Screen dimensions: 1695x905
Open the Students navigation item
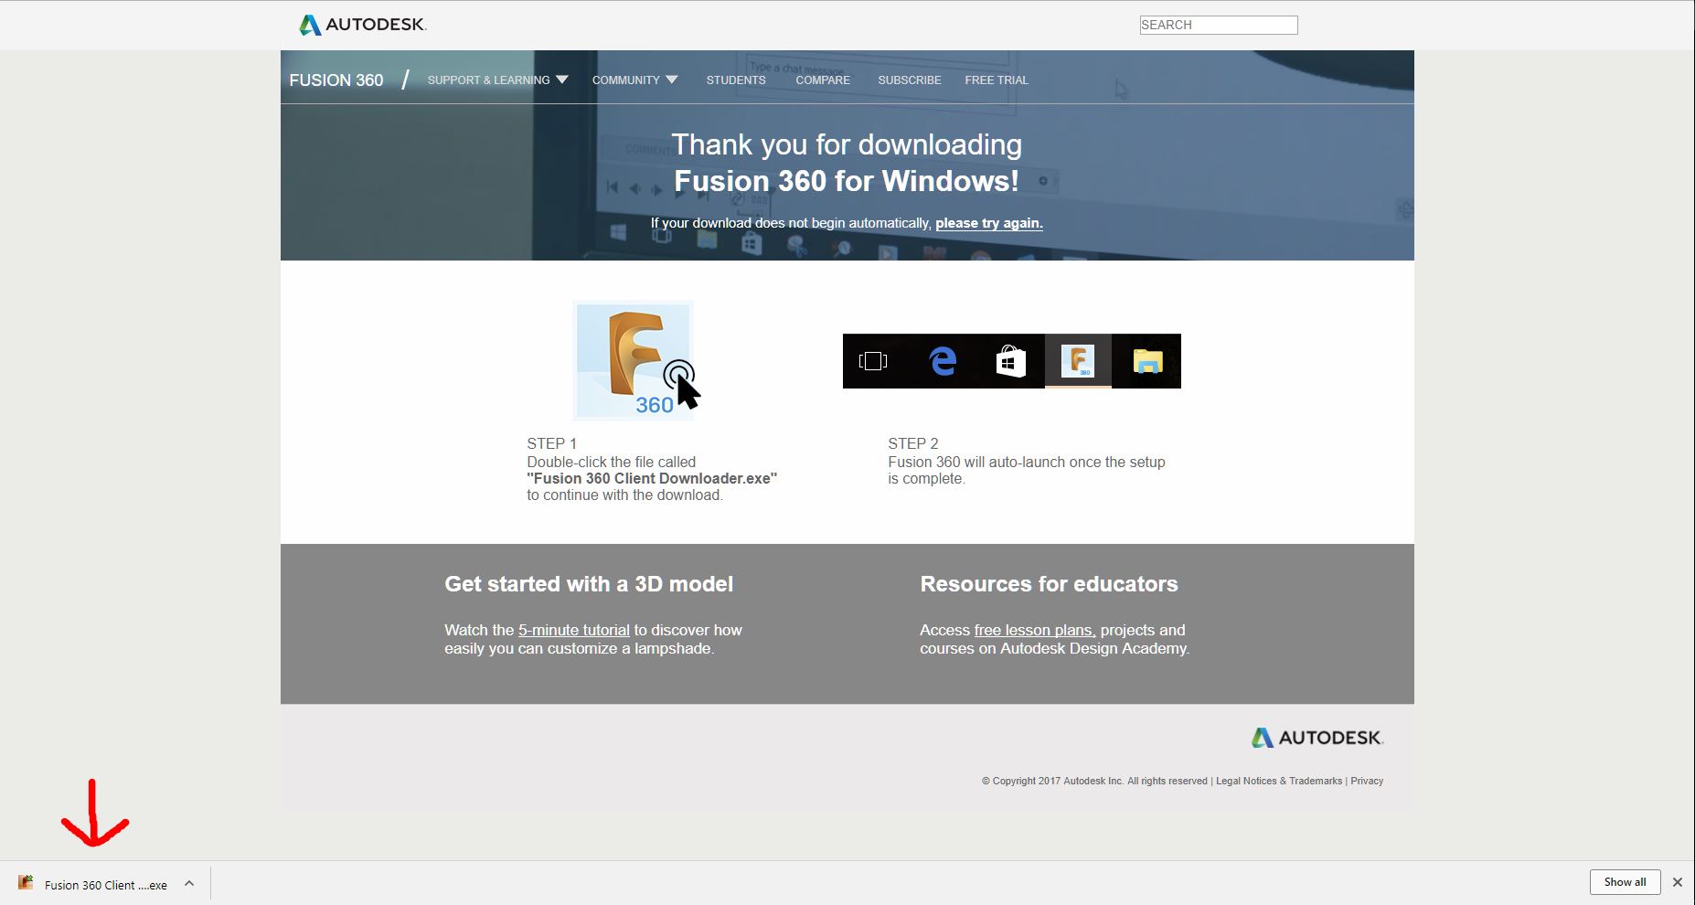click(x=735, y=80)
